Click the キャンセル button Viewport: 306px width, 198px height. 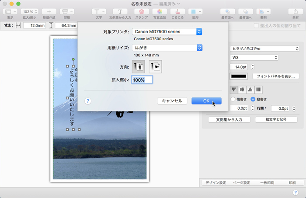coord(172,101)
